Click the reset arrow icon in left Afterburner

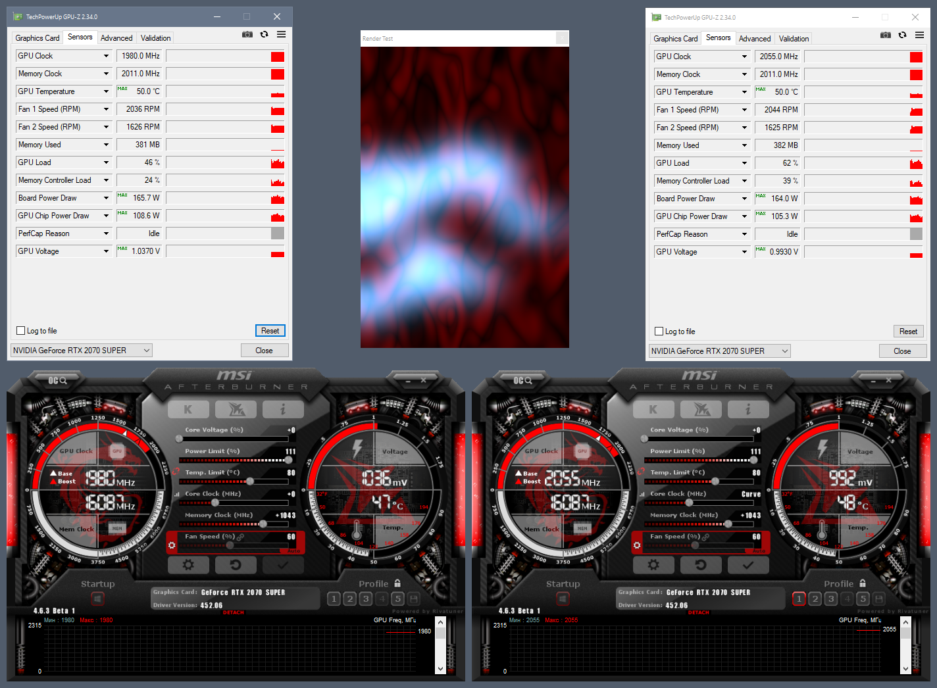click(236, 564)
